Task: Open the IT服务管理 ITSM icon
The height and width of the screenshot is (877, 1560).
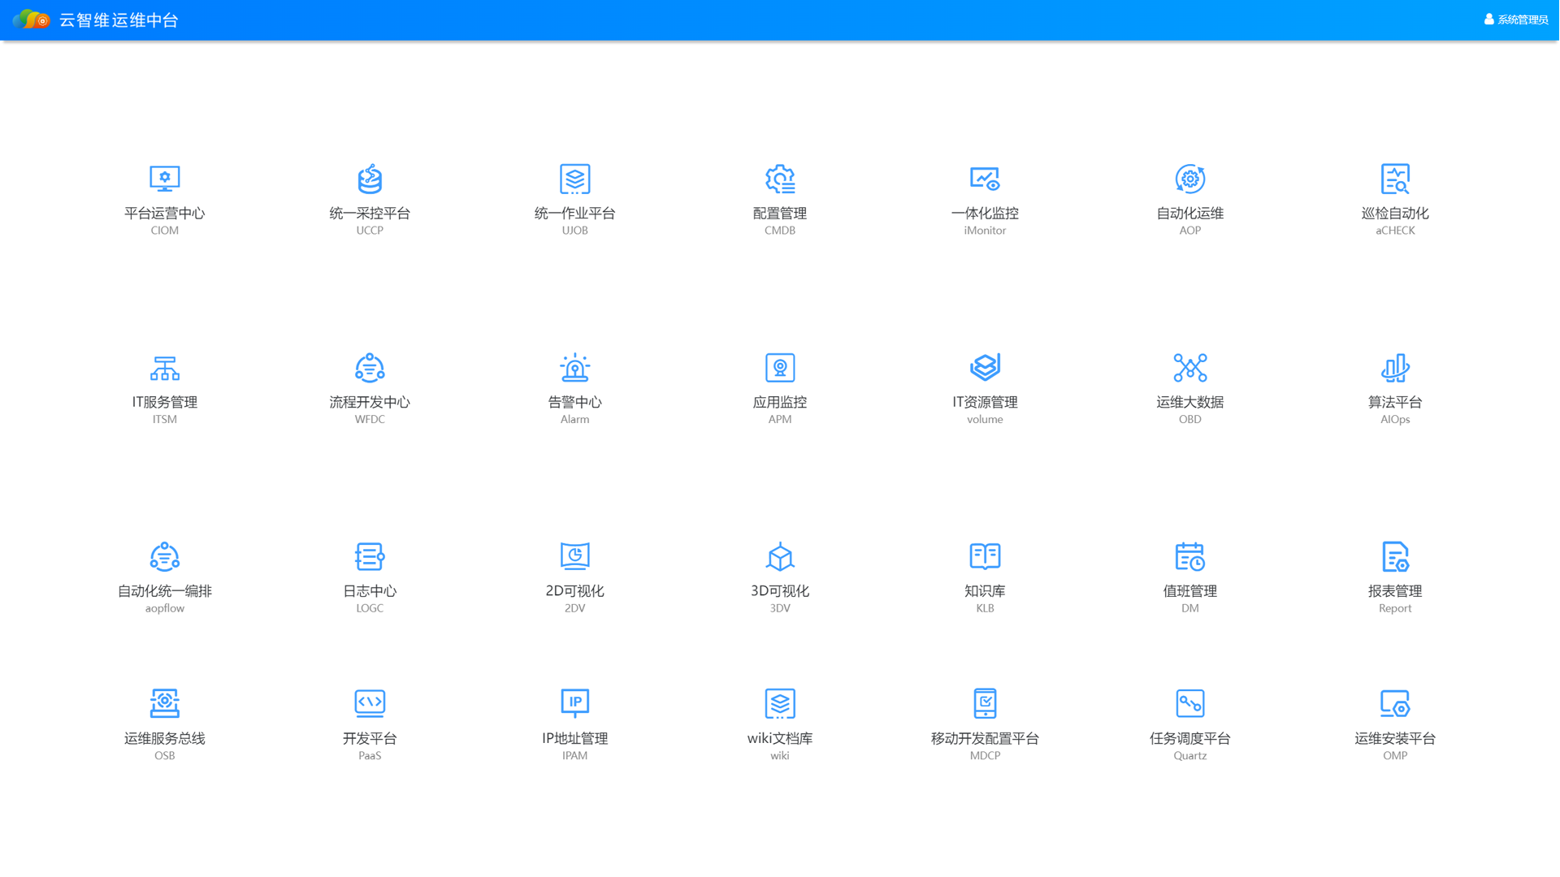Action: click(164, 368)
